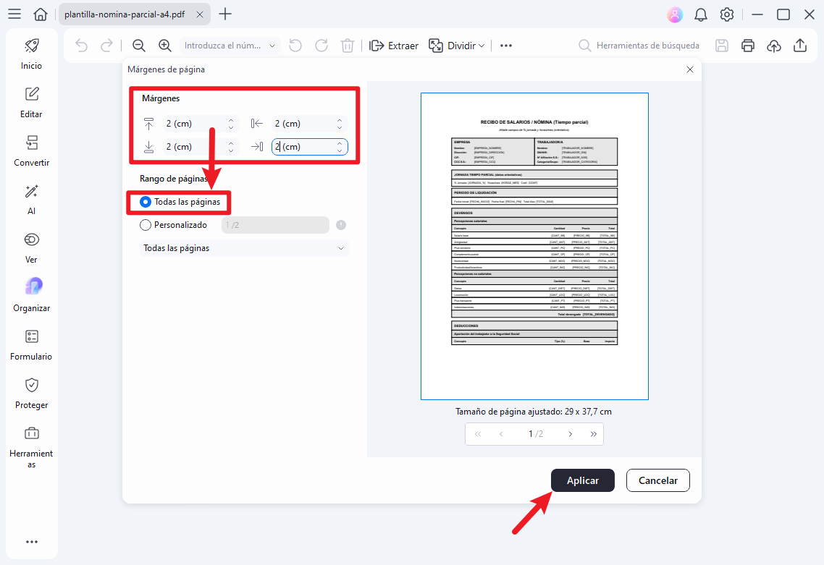Click the print icon in toolbar
This screenshot has height=565, width=824.
tap(748, 46)
